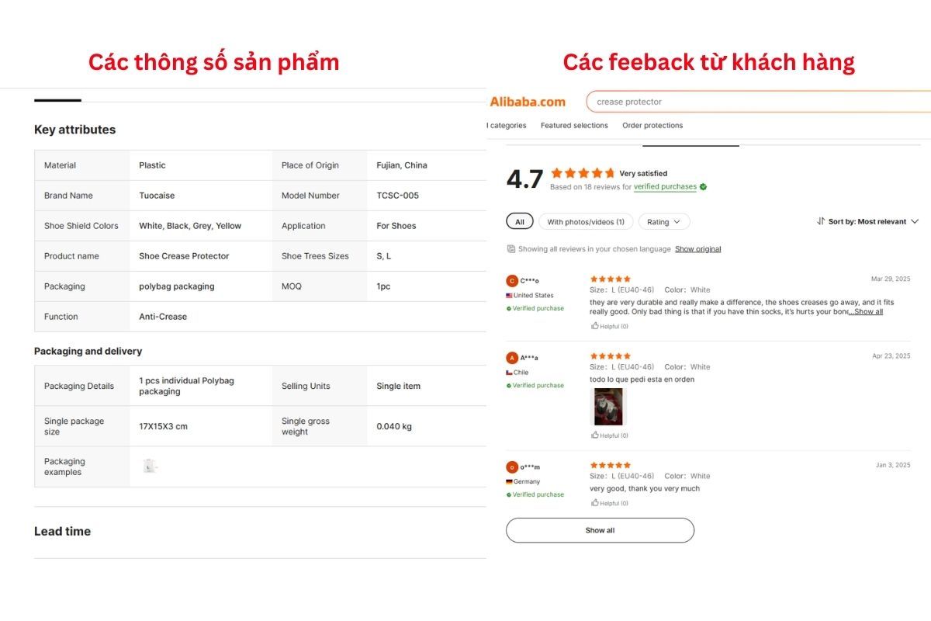Toggle the All reviews filter chip
Image resolution: width=931 pixels, height=621 pixels.
(519, 221)
